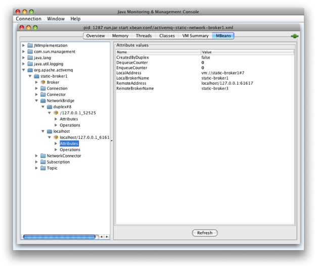Click the NetworkBridge folder icon
The height and width of the screenshot is (268, 317).
(x=43, y=100)
